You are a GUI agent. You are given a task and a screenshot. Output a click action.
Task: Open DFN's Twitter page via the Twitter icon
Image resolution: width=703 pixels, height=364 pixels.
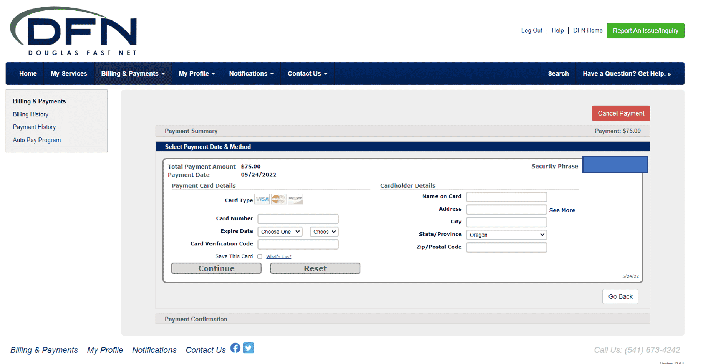(248, 348)
